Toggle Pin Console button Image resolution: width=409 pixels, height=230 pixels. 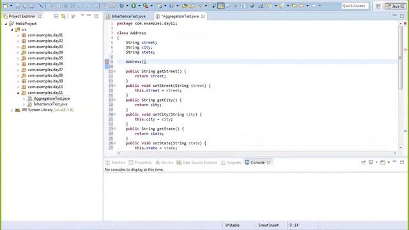[363, 162]
